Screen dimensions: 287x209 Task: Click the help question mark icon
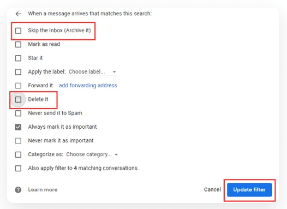tap(18, 190)
